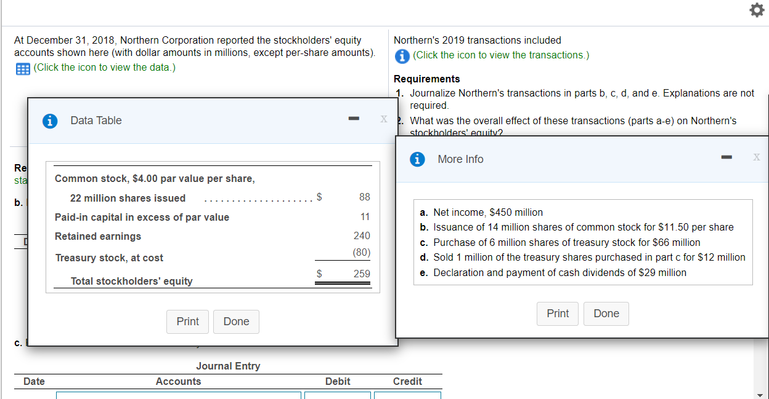The width and height of the screenshot is (769, 399).
Task: Click the Data Table info icon
Action: 49,121
